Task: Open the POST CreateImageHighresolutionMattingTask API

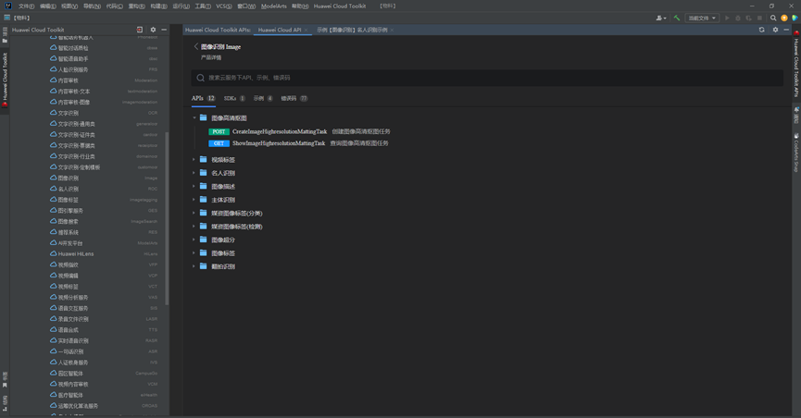Action: click(299, 131)
